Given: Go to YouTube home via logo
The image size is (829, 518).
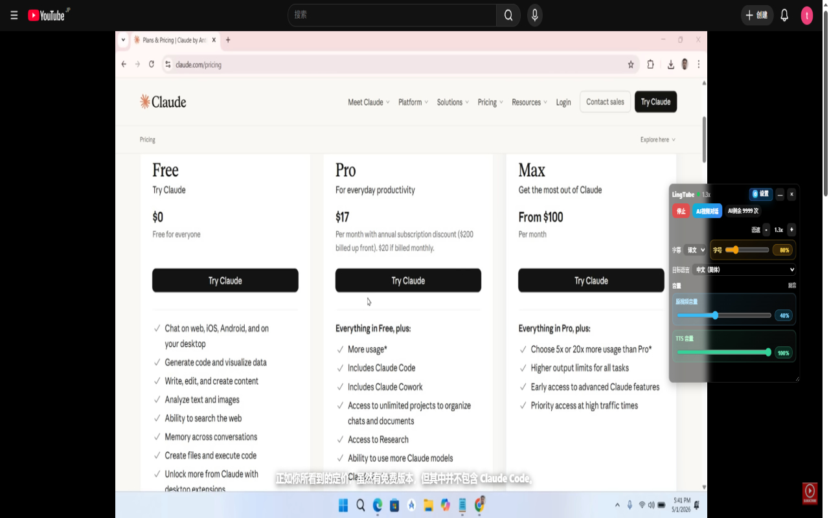Looking at the screenshot, I should point(47,15).
